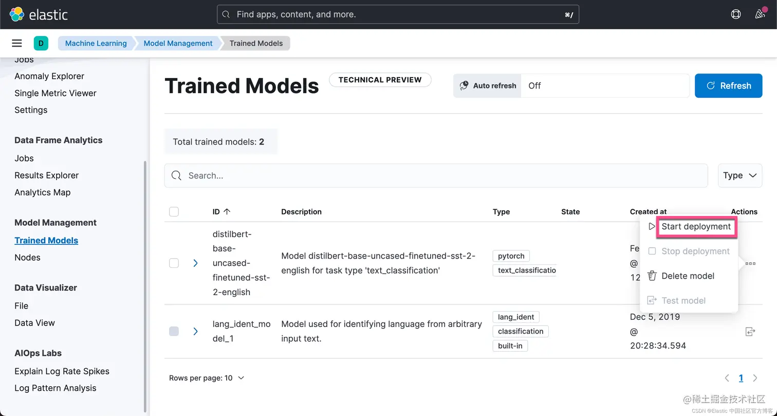Screen dimensions: 777x416
Task: Open the newsfeed celebration icon
Action: (760, 14)
